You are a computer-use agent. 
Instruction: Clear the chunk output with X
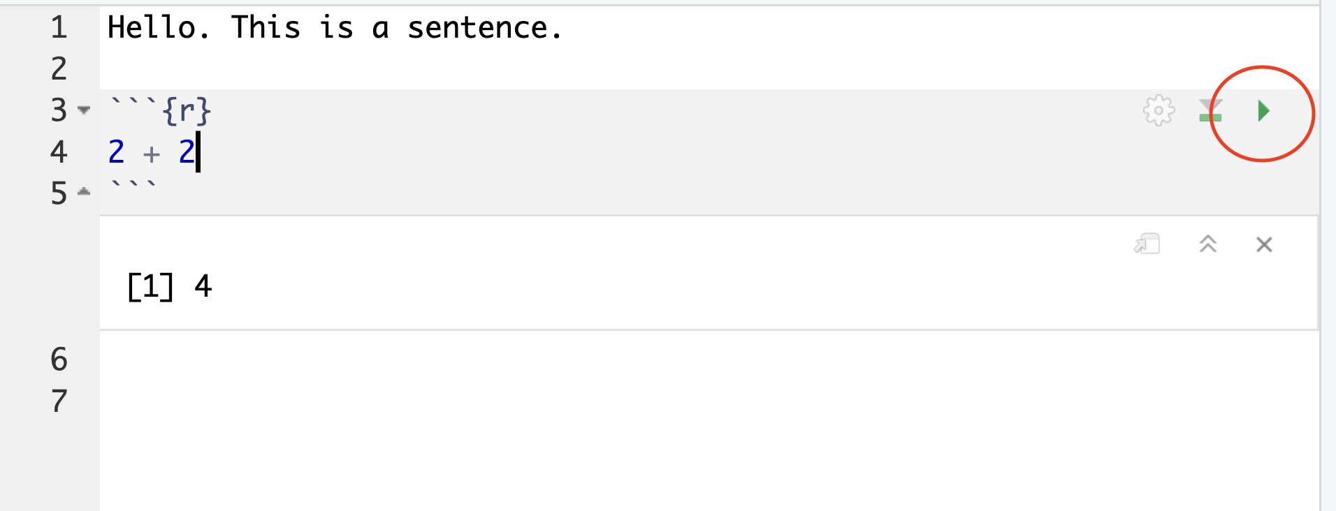point(1263,244)
